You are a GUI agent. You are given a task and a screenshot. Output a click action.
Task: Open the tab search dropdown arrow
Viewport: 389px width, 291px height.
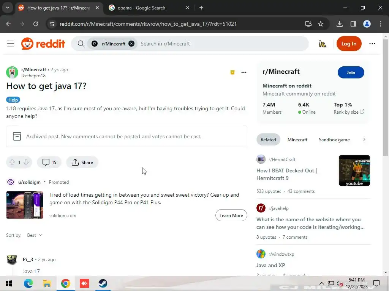(8, 8)
